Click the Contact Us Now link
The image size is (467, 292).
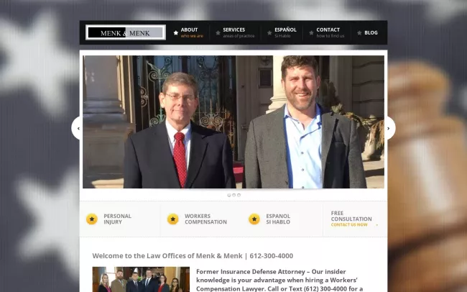(x=349, y=224)
